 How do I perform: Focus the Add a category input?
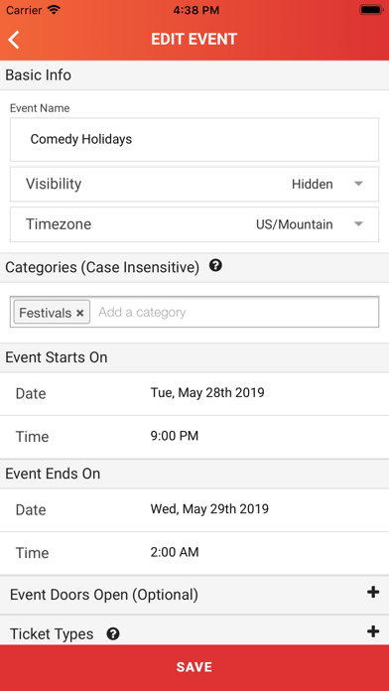tap(236, 313)
